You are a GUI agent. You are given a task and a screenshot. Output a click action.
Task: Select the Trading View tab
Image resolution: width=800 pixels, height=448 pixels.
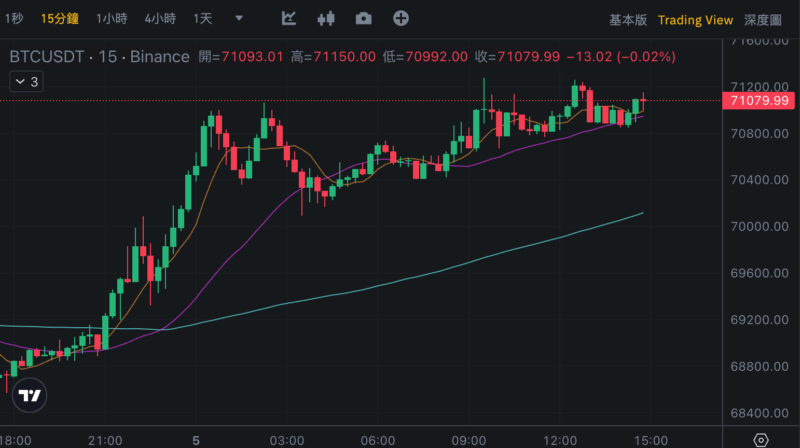[x=695, y=20]
